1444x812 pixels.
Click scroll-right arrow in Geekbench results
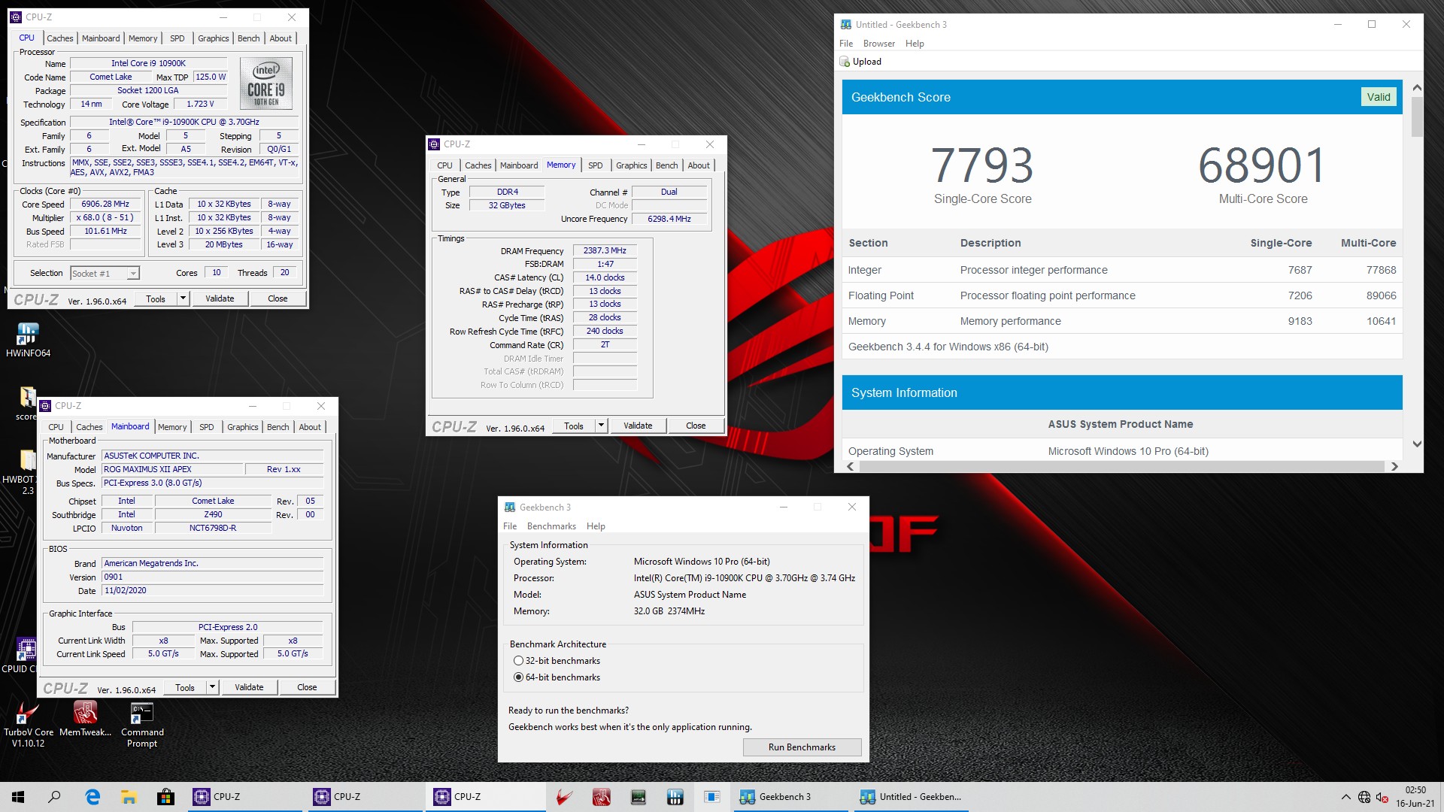[x=1394, y=467]
